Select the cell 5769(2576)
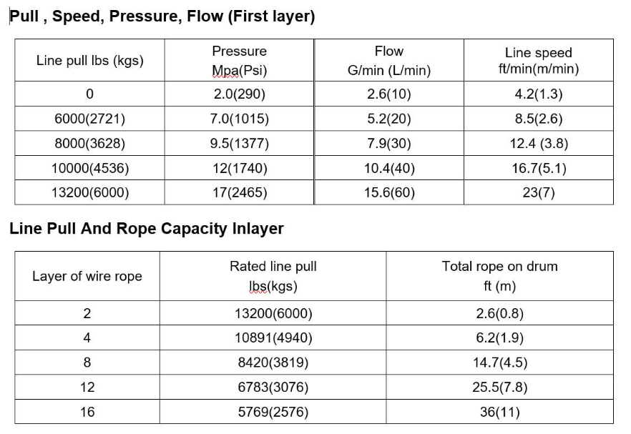Image resolution: width=631 pixels, height=434 pixels. pos(273,412)
